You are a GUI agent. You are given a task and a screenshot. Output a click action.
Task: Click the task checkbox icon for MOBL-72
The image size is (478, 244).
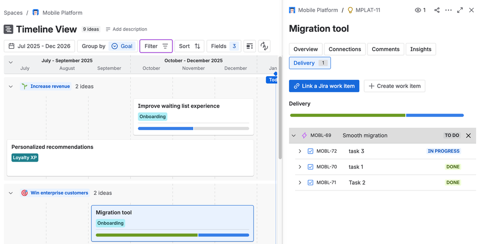pos(311,151)
